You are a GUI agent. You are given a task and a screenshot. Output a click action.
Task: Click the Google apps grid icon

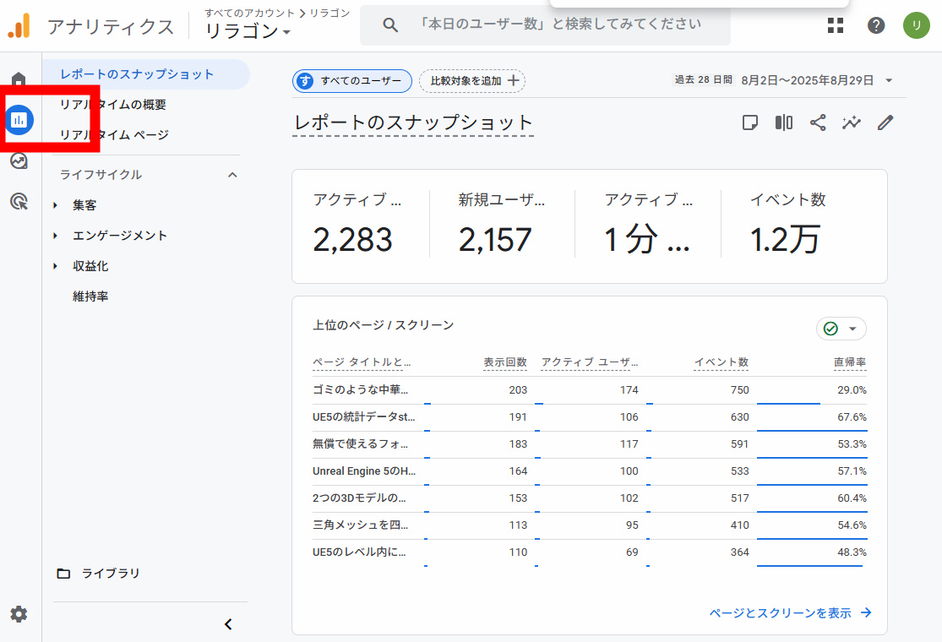[836, 25]
